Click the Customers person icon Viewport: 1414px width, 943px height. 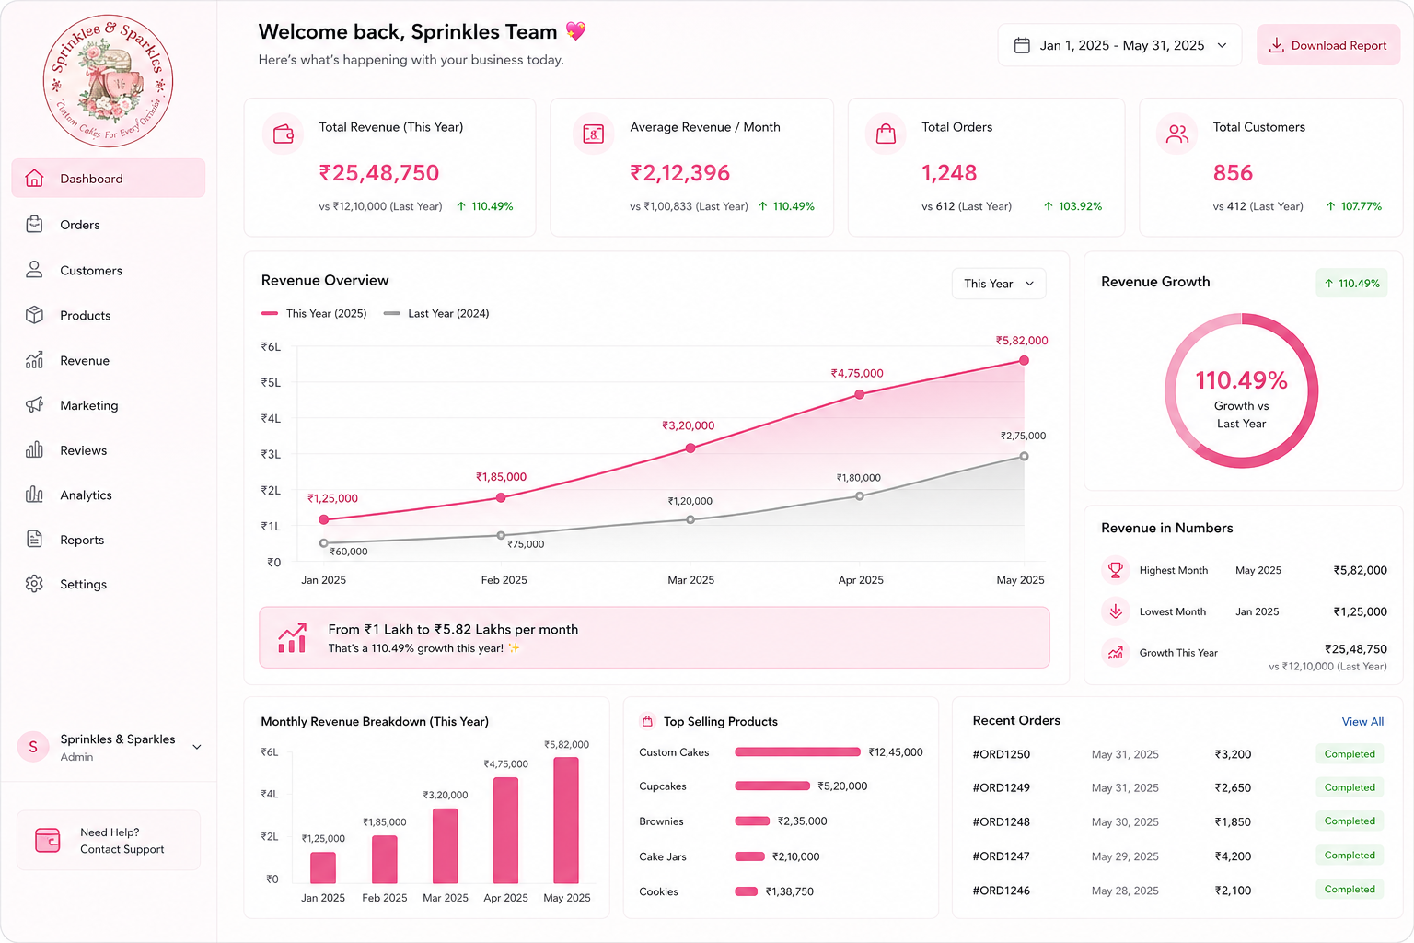click(34, 269)
